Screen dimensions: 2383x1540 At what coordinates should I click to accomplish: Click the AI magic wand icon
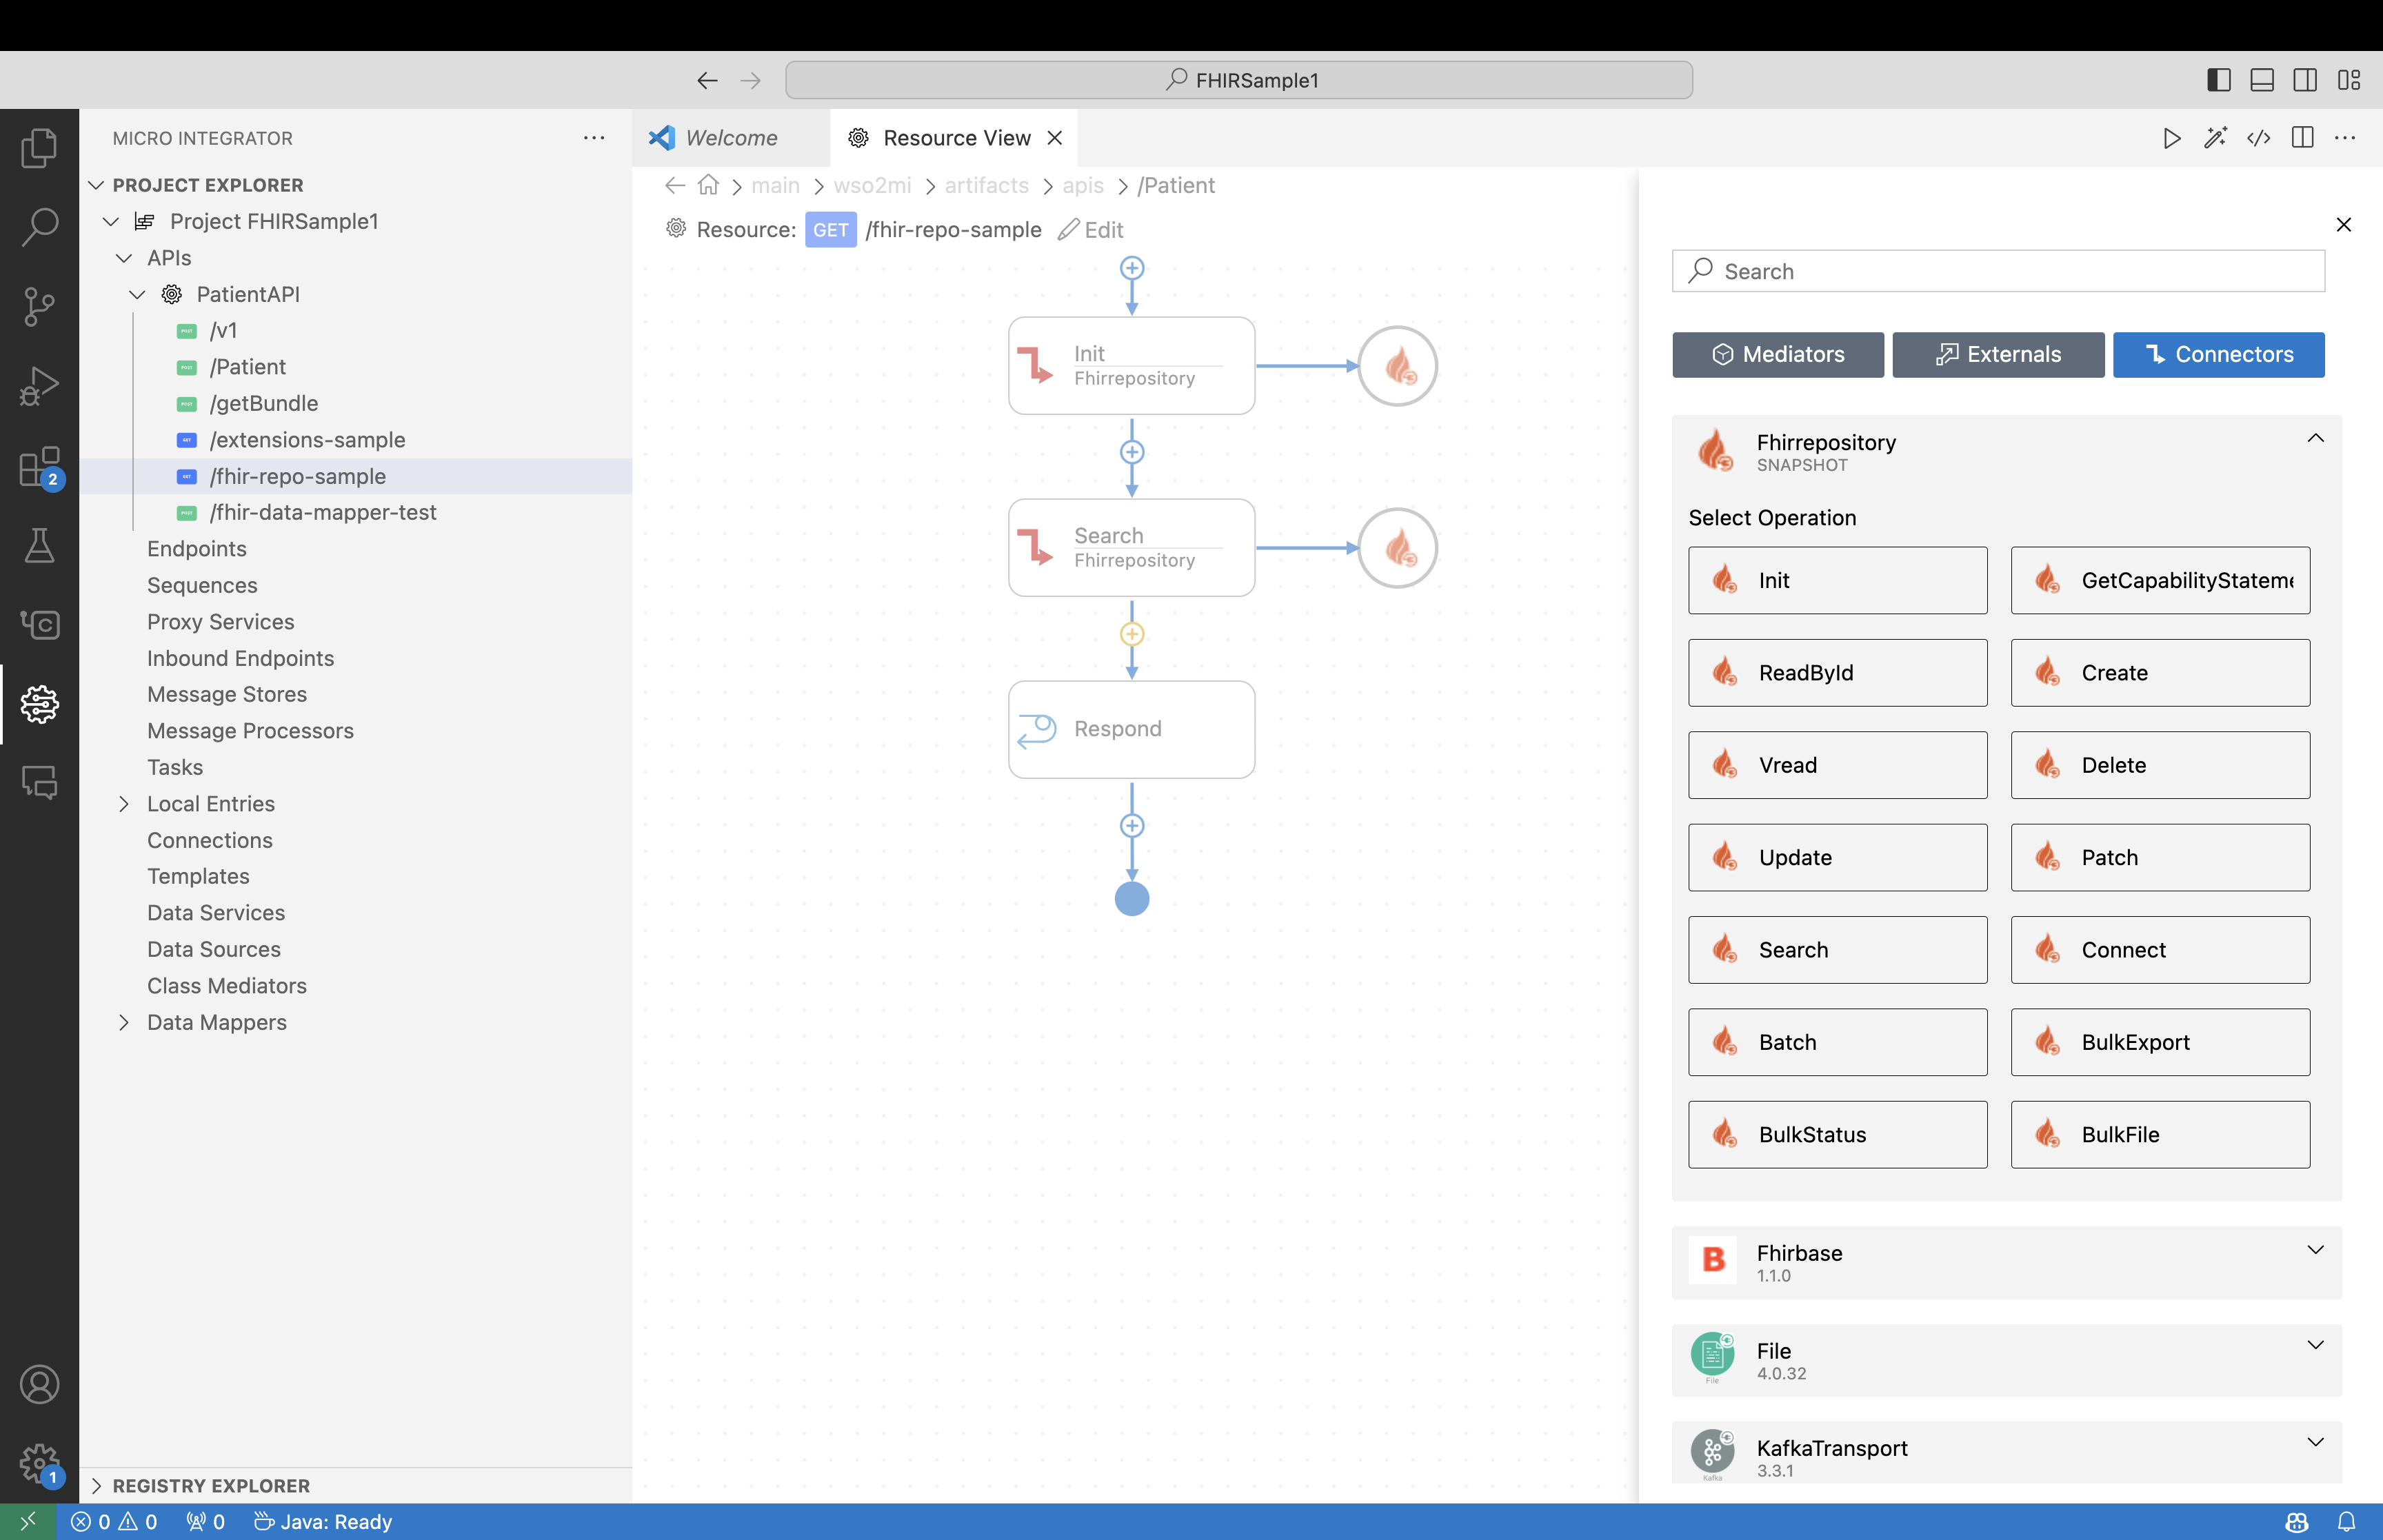coord(2215,138)
